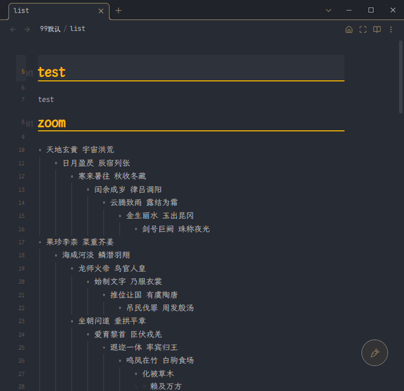This screenshot has height=391, width=404.
Task: Expand the tab list dropdown chevron
Action: (328, 10)
